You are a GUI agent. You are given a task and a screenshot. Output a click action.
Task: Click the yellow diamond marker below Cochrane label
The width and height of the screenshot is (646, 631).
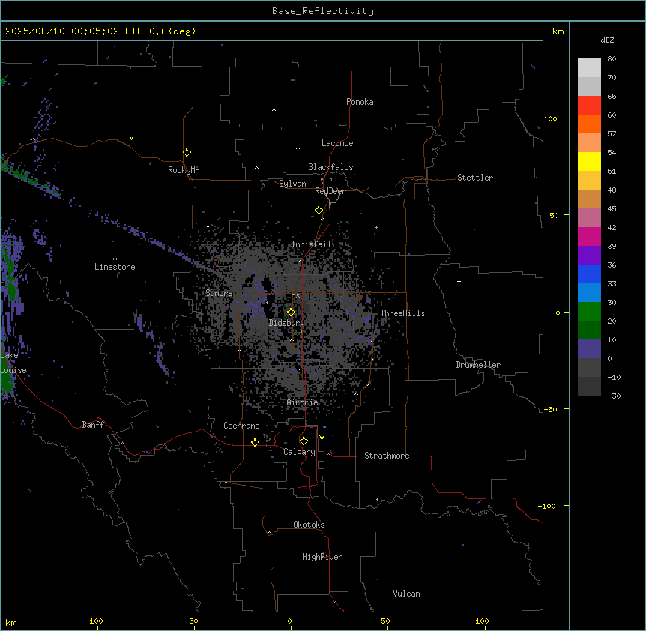click(255, 442)
